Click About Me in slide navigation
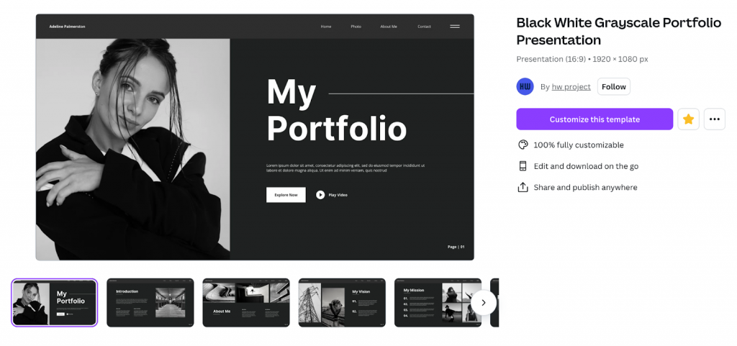737x346 pixels. tap(389, 27)
